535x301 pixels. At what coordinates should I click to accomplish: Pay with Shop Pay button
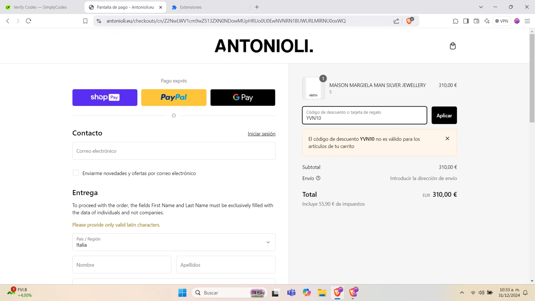click(105, 97)
